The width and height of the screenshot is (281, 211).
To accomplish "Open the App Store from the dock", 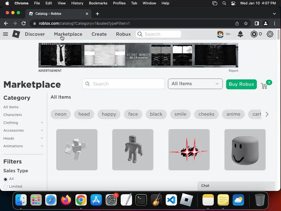I will pos(96,200).
